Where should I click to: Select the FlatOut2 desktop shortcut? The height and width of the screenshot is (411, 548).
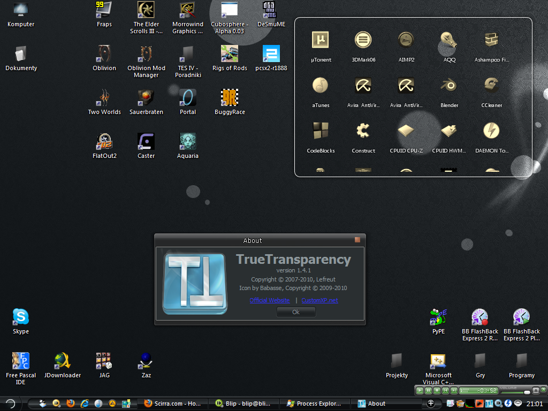pos(104,146)
